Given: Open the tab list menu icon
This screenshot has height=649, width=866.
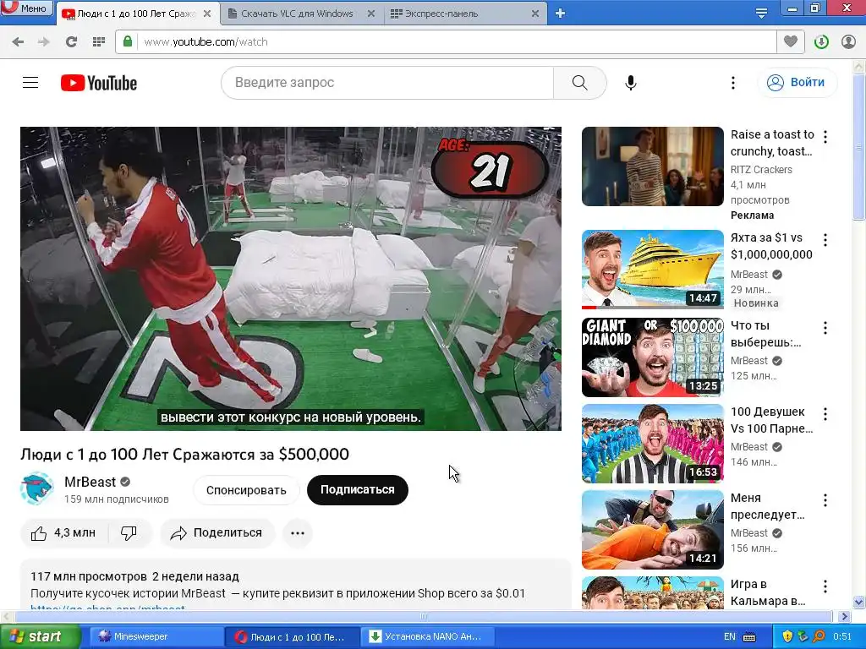Looking at the screenshot, I should click(x=761, y=14).
